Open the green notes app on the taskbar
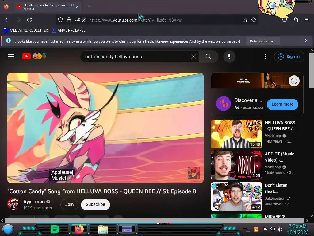314x236 pixels. (x=55, y=229)
